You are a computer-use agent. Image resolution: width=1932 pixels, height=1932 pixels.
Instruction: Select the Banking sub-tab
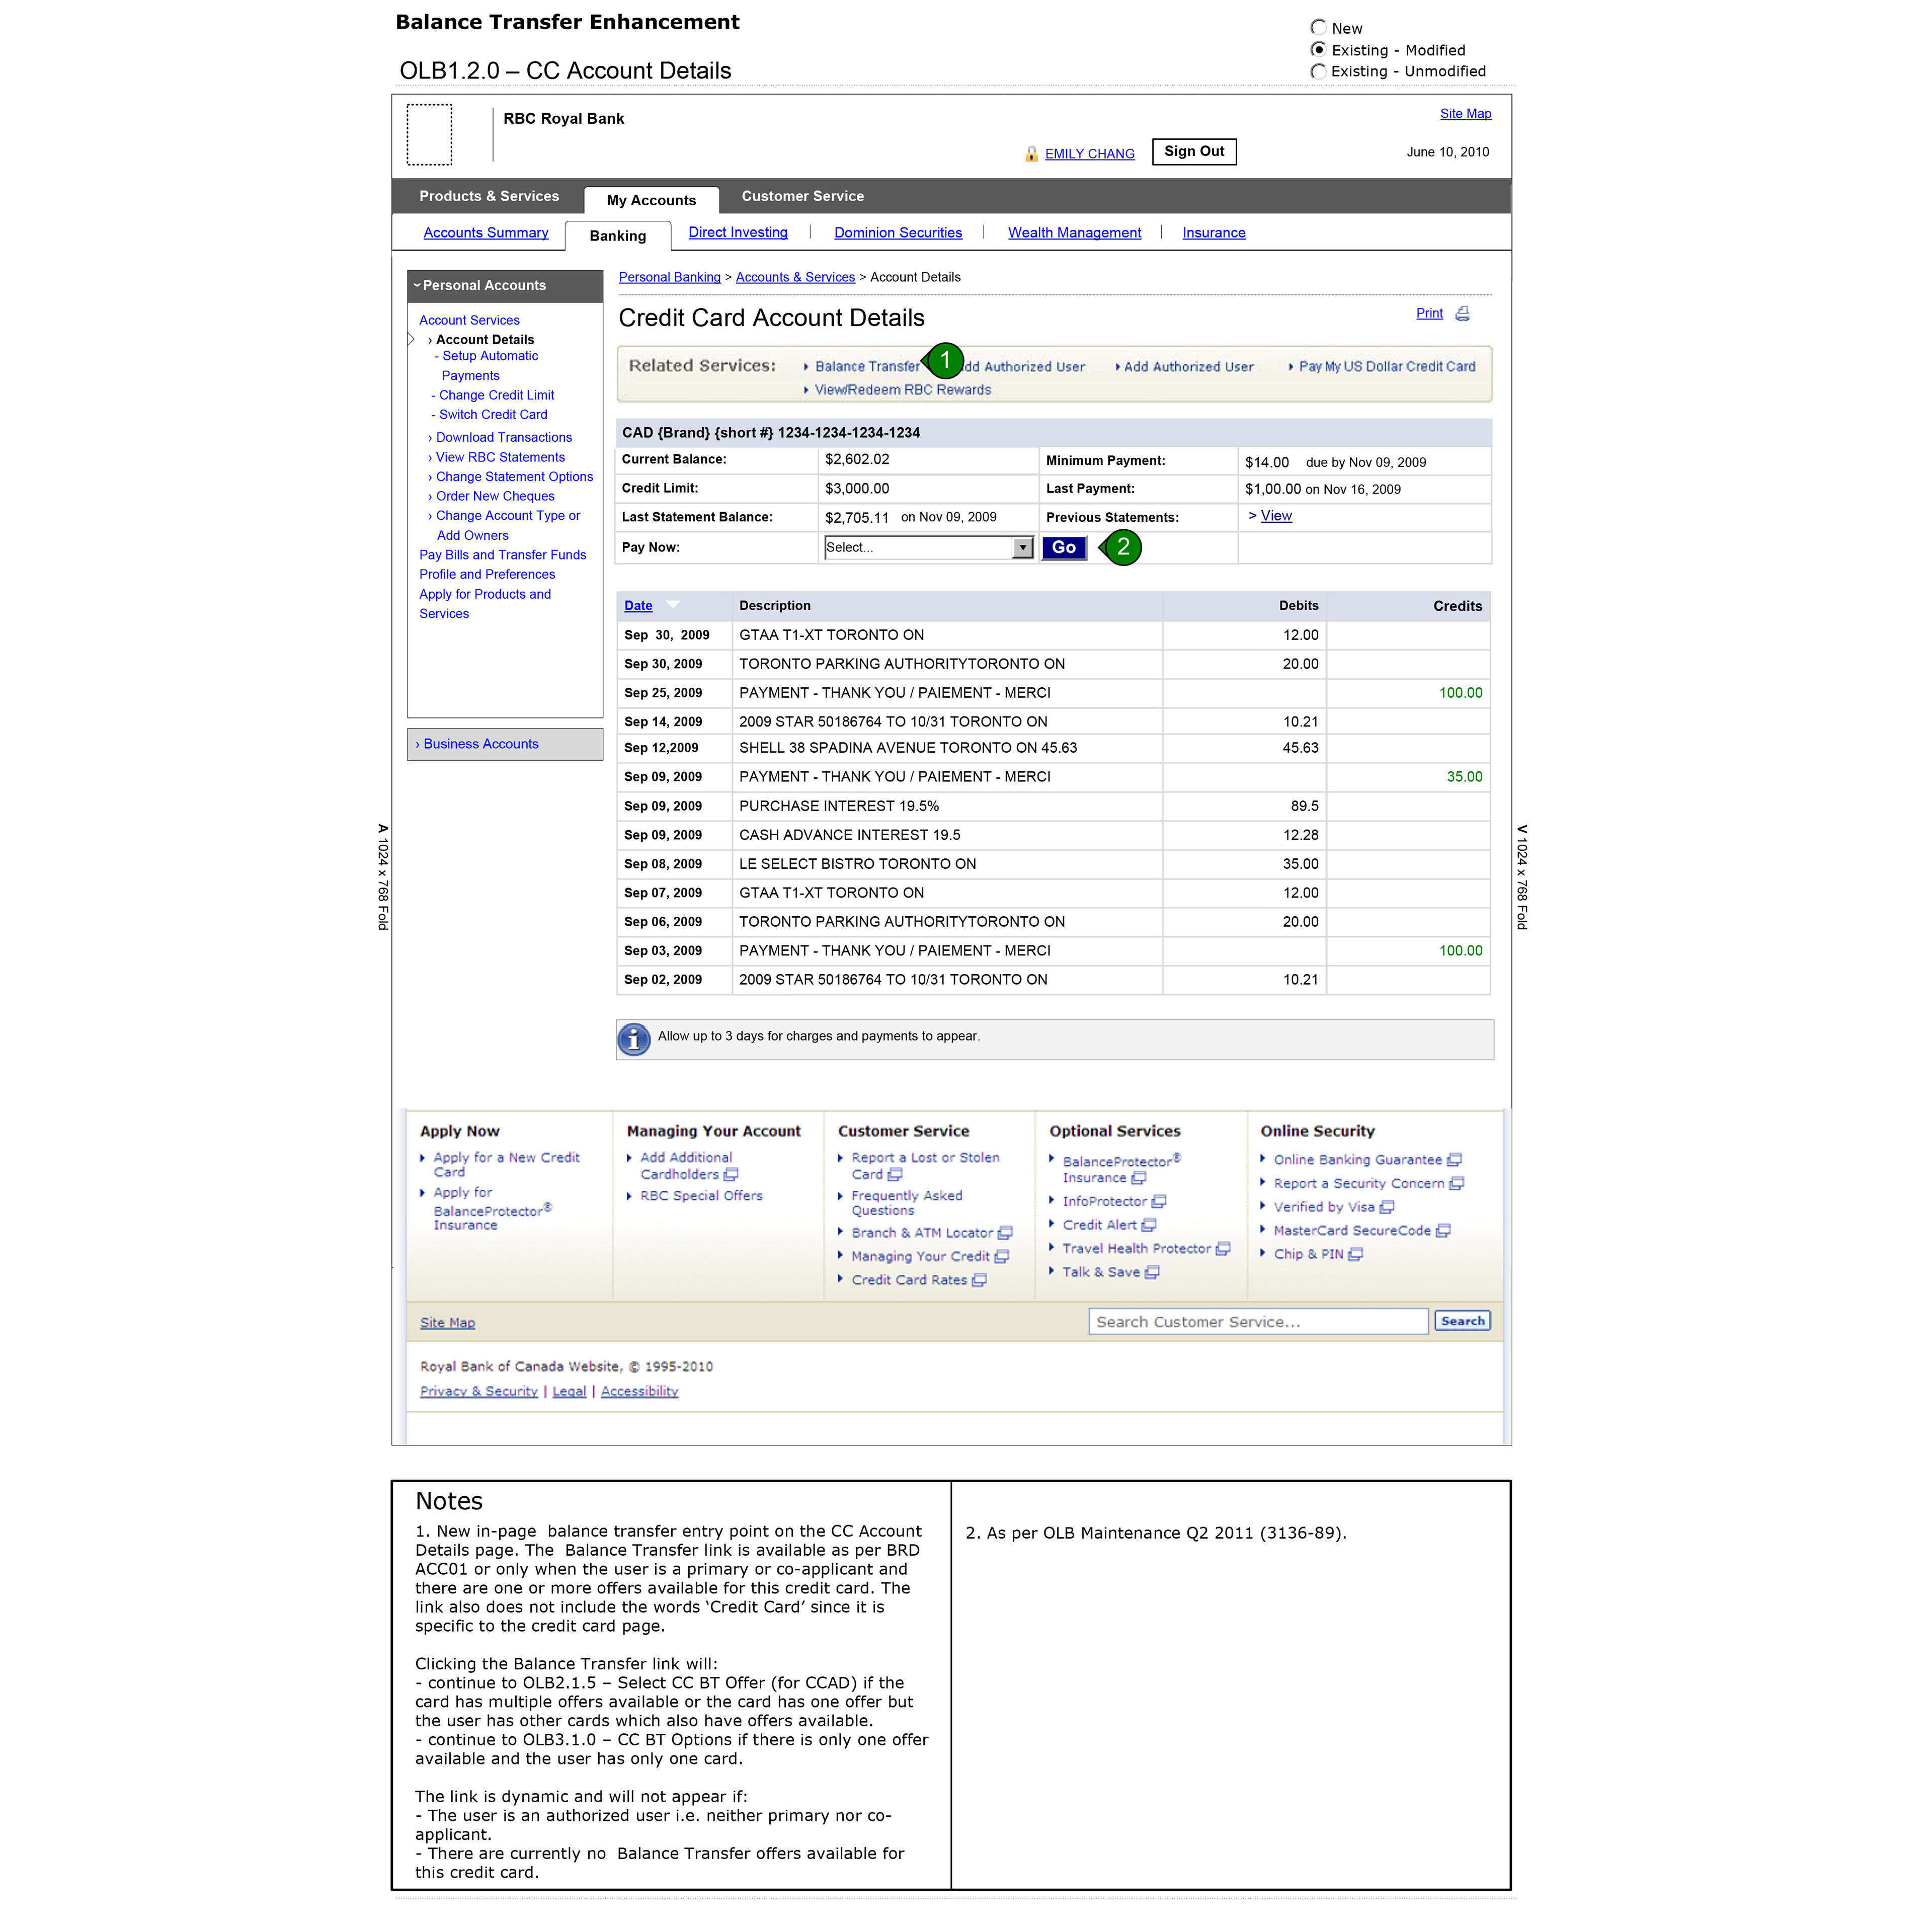point(618,236)
